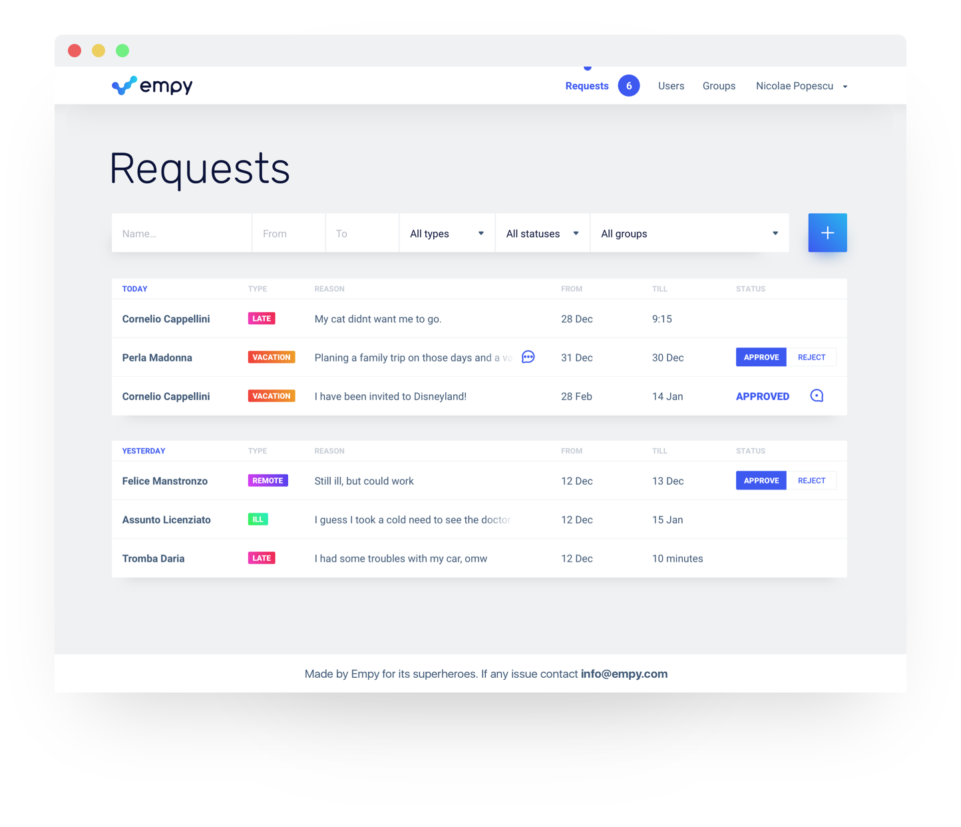This screenshot has width=961, height=827.
Task: Click the empy logo in header
Action: point(152,86)
